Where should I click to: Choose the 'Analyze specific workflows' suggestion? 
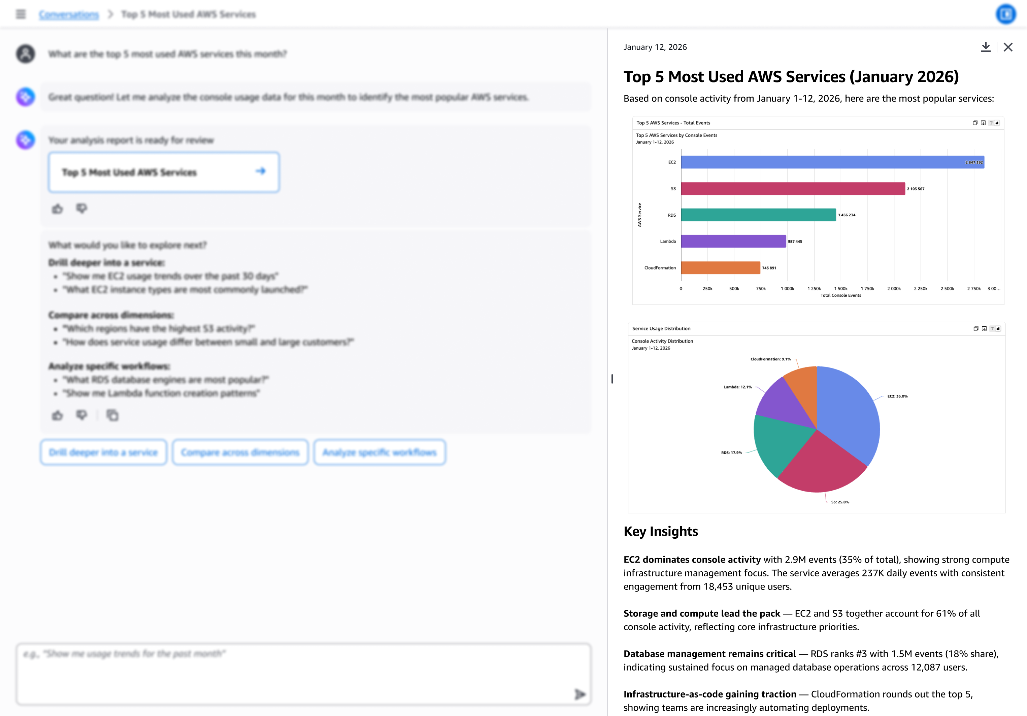(x=379, y=452)
